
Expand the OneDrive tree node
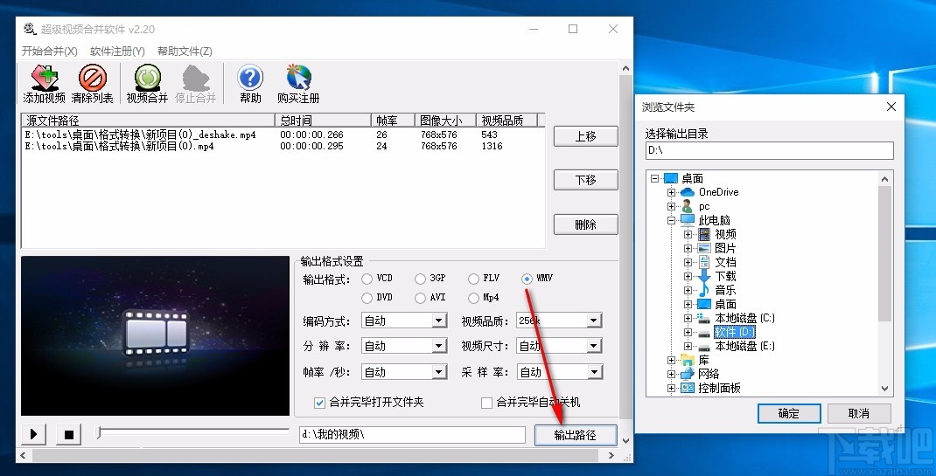(672, 192)
